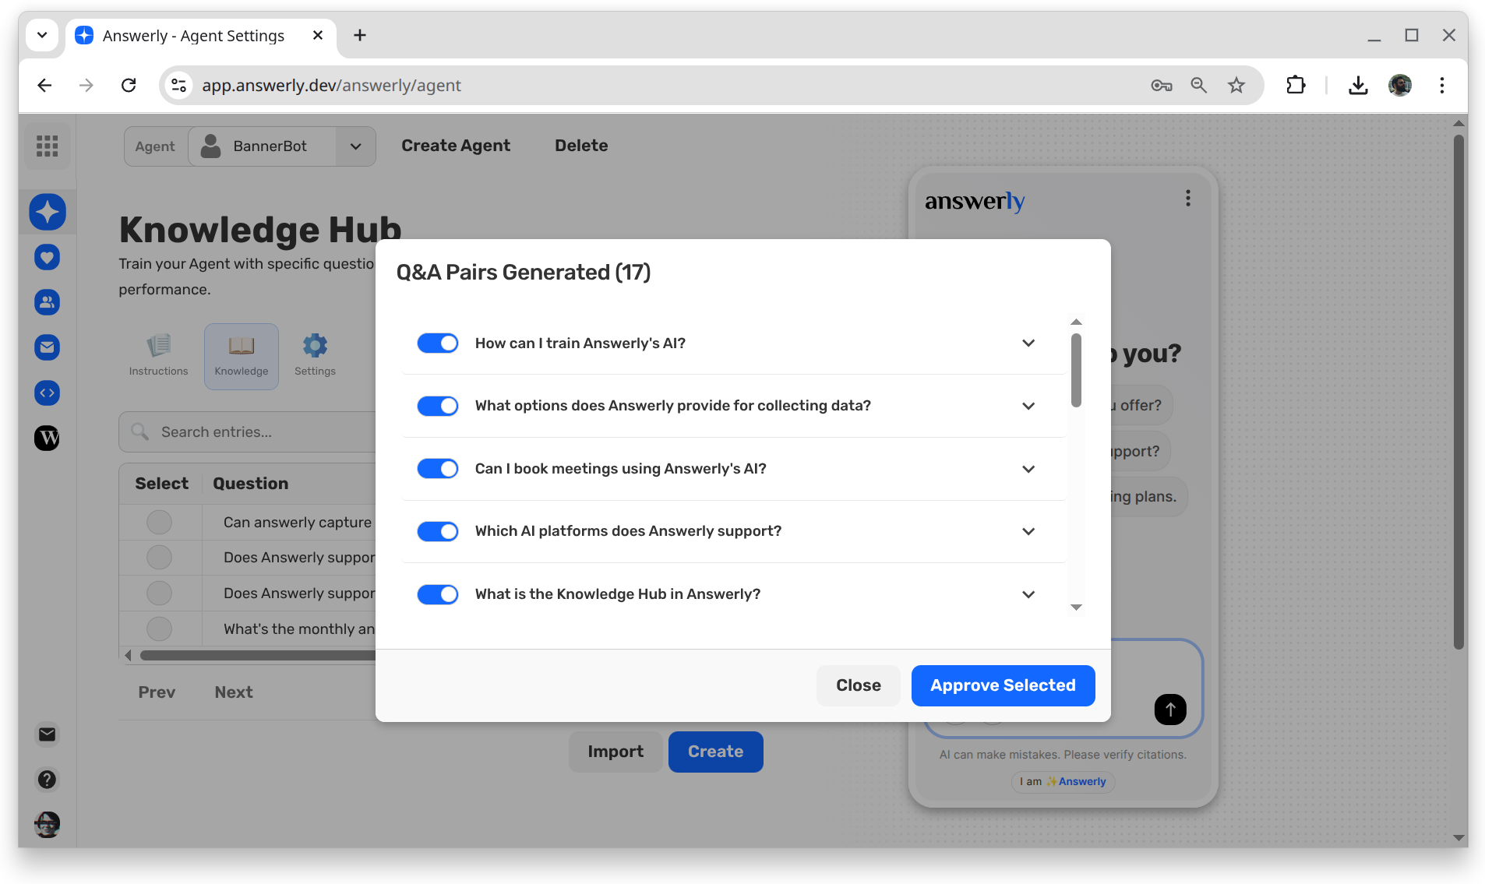Click the Close button in dialog

tap(858, 685)
